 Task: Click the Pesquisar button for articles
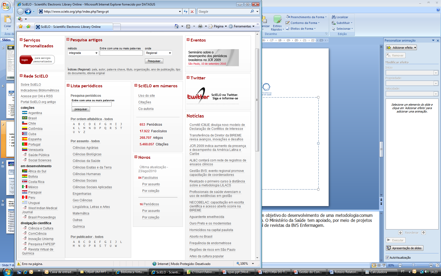(x=154, y=61)
